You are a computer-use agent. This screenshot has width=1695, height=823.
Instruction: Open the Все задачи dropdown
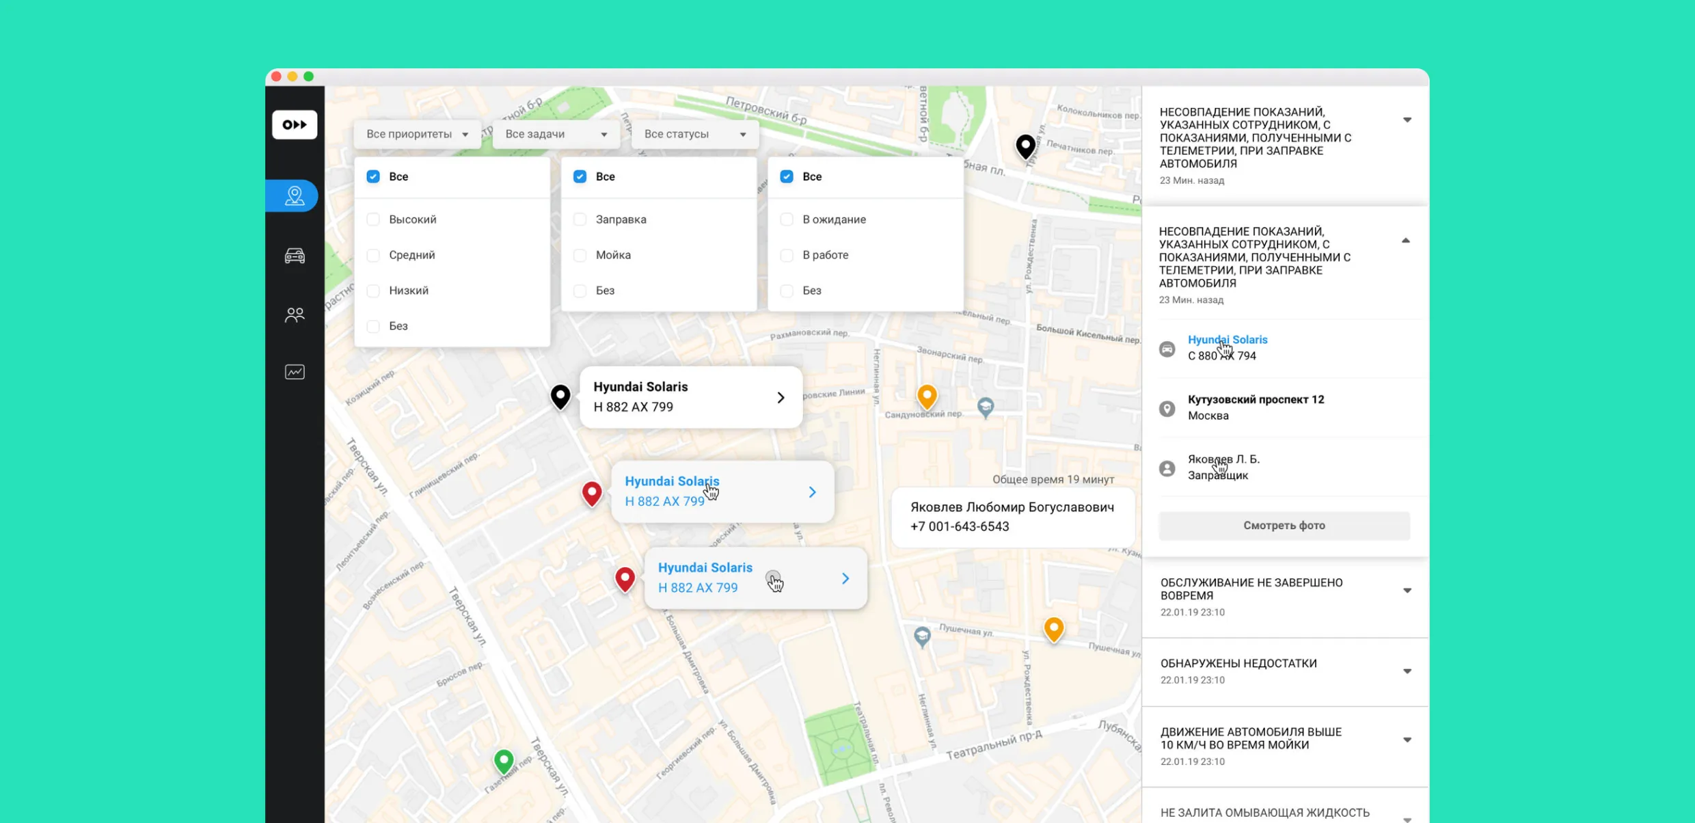pos(556,134)
